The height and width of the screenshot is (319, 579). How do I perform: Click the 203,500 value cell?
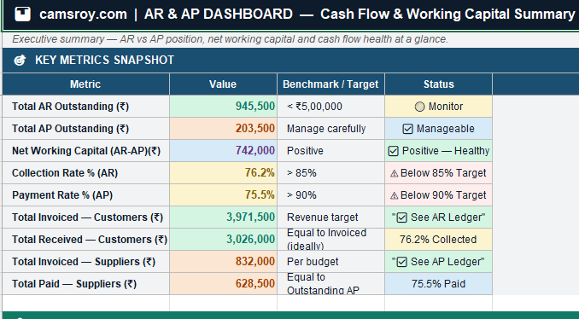[223, 129]
